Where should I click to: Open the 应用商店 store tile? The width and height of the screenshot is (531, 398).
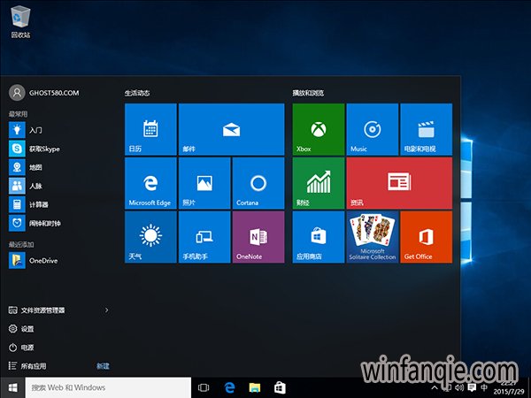(319, 237)
